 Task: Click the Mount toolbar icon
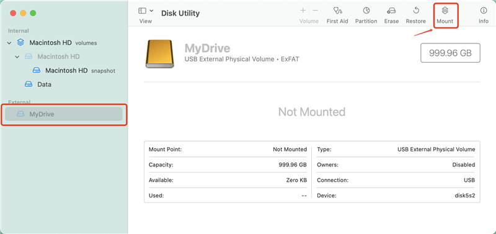[x=445, y=11]
